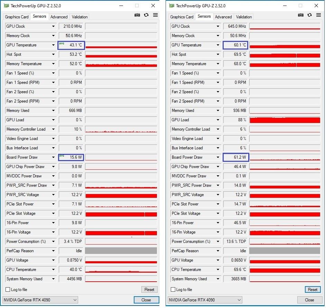Select the Sensors tab in left window
This screenshot has height=308, width=326.
tap(39, 16)
